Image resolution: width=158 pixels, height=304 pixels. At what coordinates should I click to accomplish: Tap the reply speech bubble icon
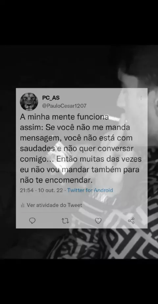pos(32,221)
